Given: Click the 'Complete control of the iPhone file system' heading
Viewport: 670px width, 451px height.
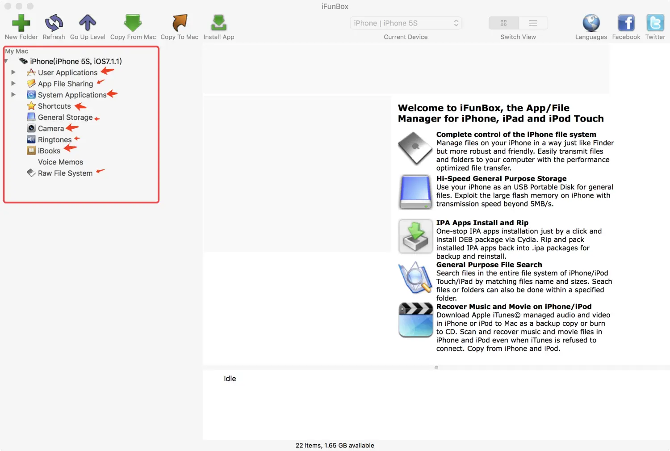Looking at the screenshot, I should pyautogui.click(x=516, y=135).
